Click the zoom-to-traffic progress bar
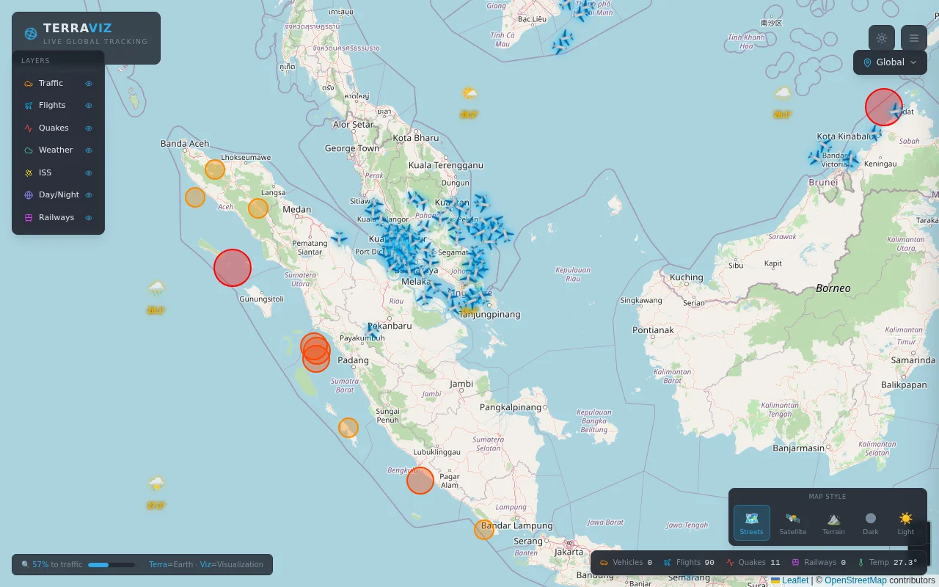The height and width of the screenshot is (587, 939). pyautogui.click(x=112, y=565)
